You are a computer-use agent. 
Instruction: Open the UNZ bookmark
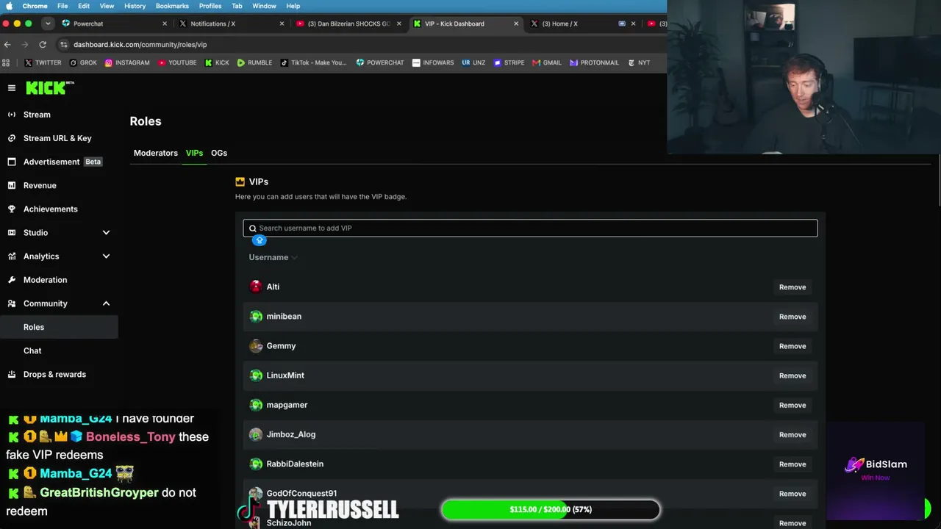pyautogui.click(x=473, y=62)
